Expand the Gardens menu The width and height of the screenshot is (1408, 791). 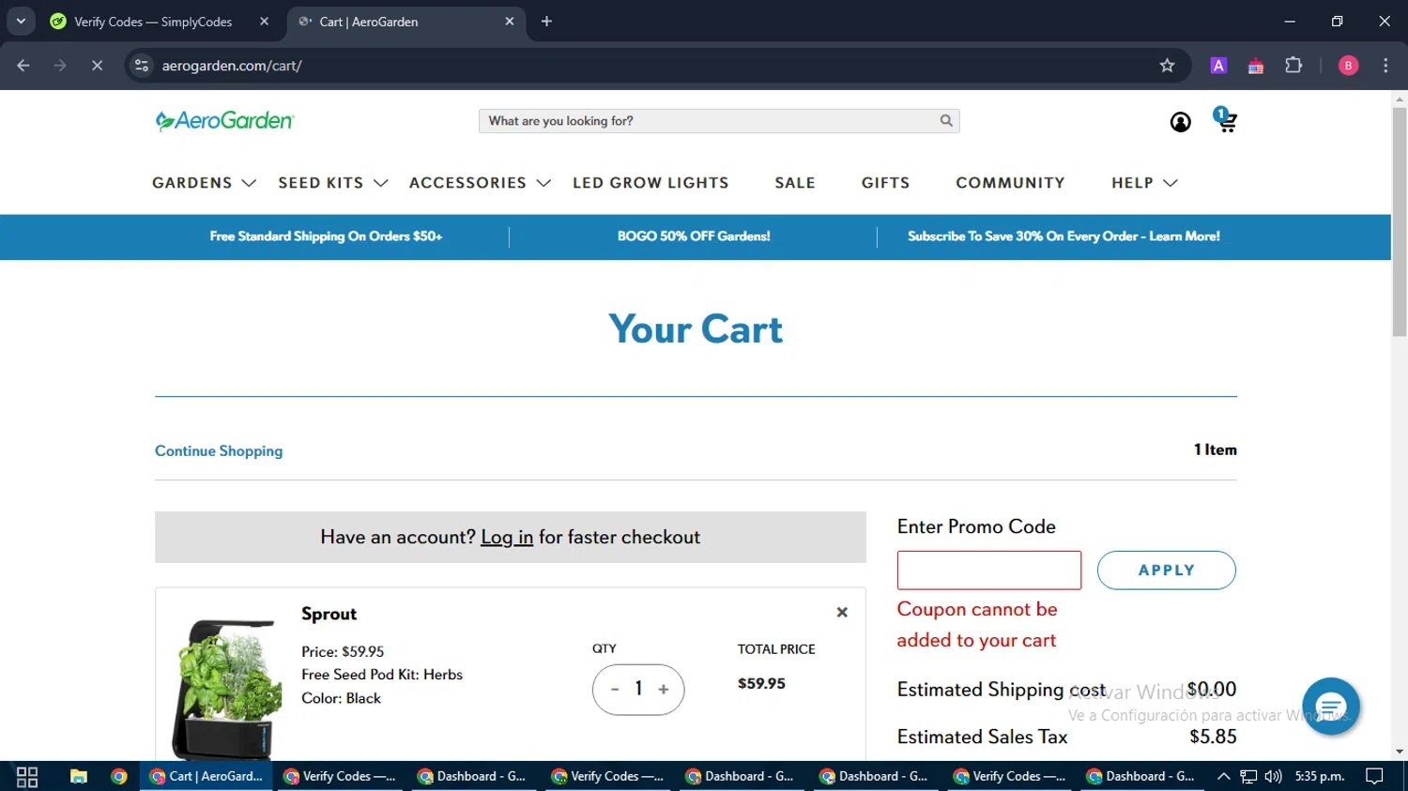(204, 183)
